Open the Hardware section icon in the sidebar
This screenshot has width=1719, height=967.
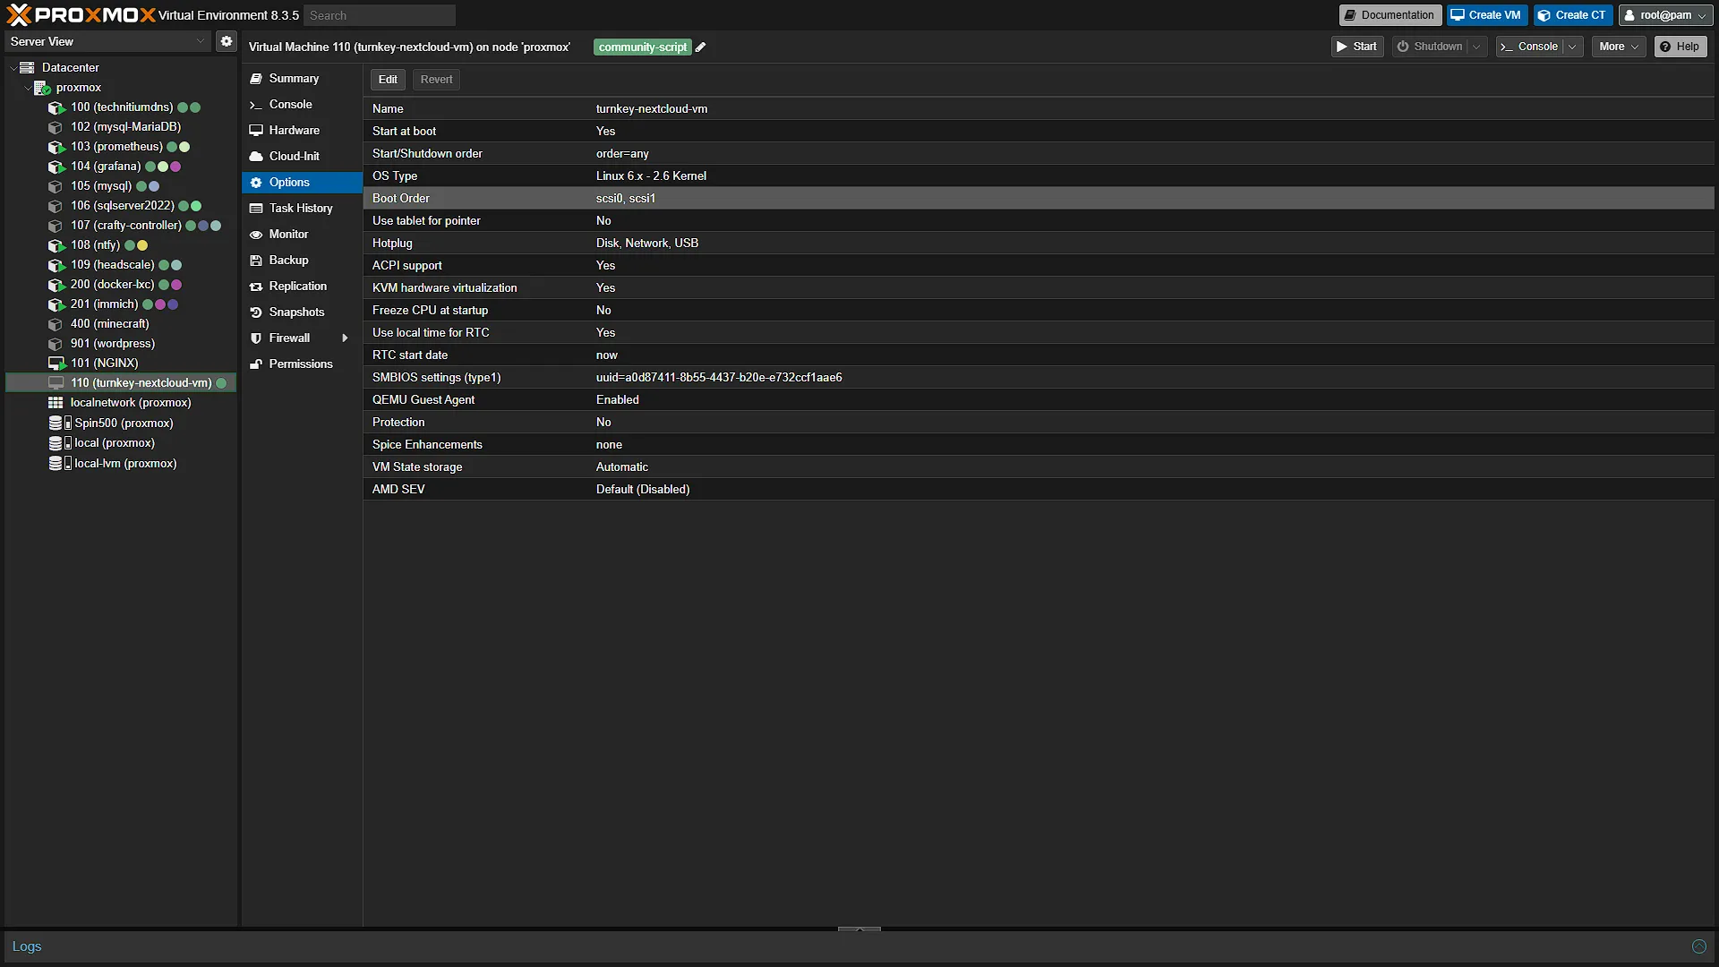point(256,131)
